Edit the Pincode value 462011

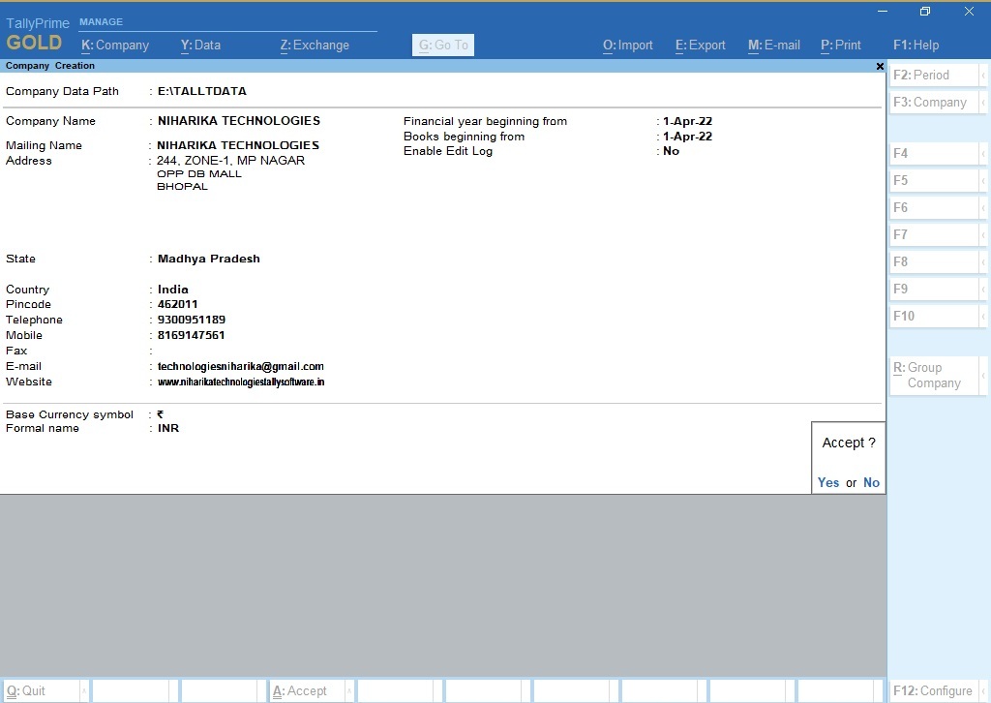point(178,304)
